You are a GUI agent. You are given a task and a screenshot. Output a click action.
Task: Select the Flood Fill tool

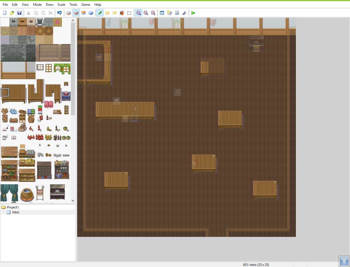point(122,13)
